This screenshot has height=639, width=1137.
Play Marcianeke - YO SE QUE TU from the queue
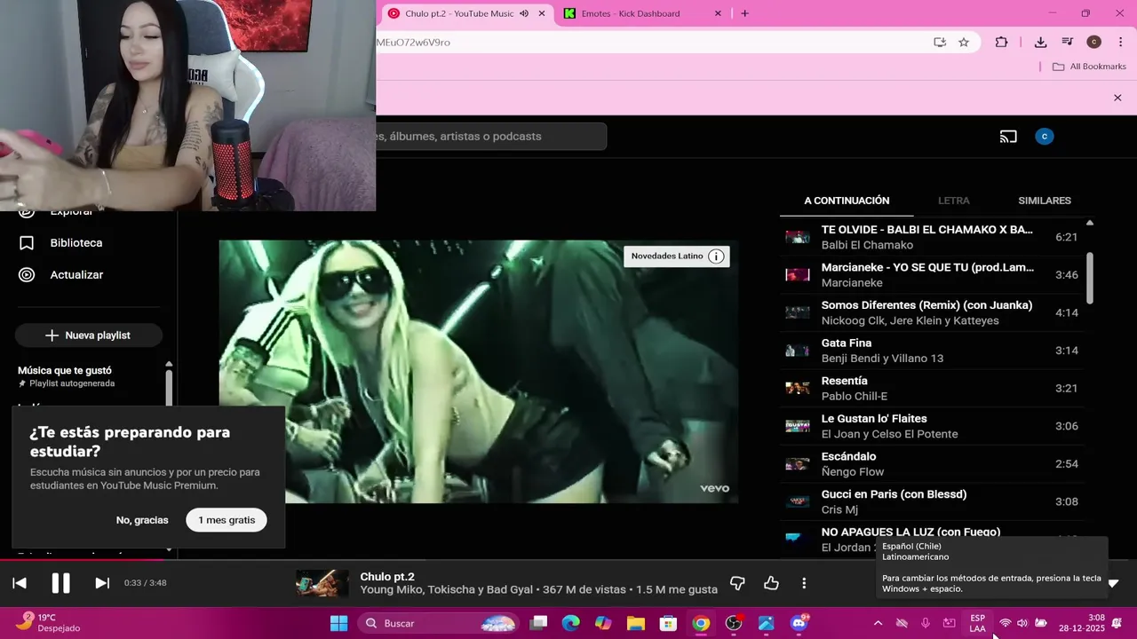pyautogui.click(x=932, y=275)
